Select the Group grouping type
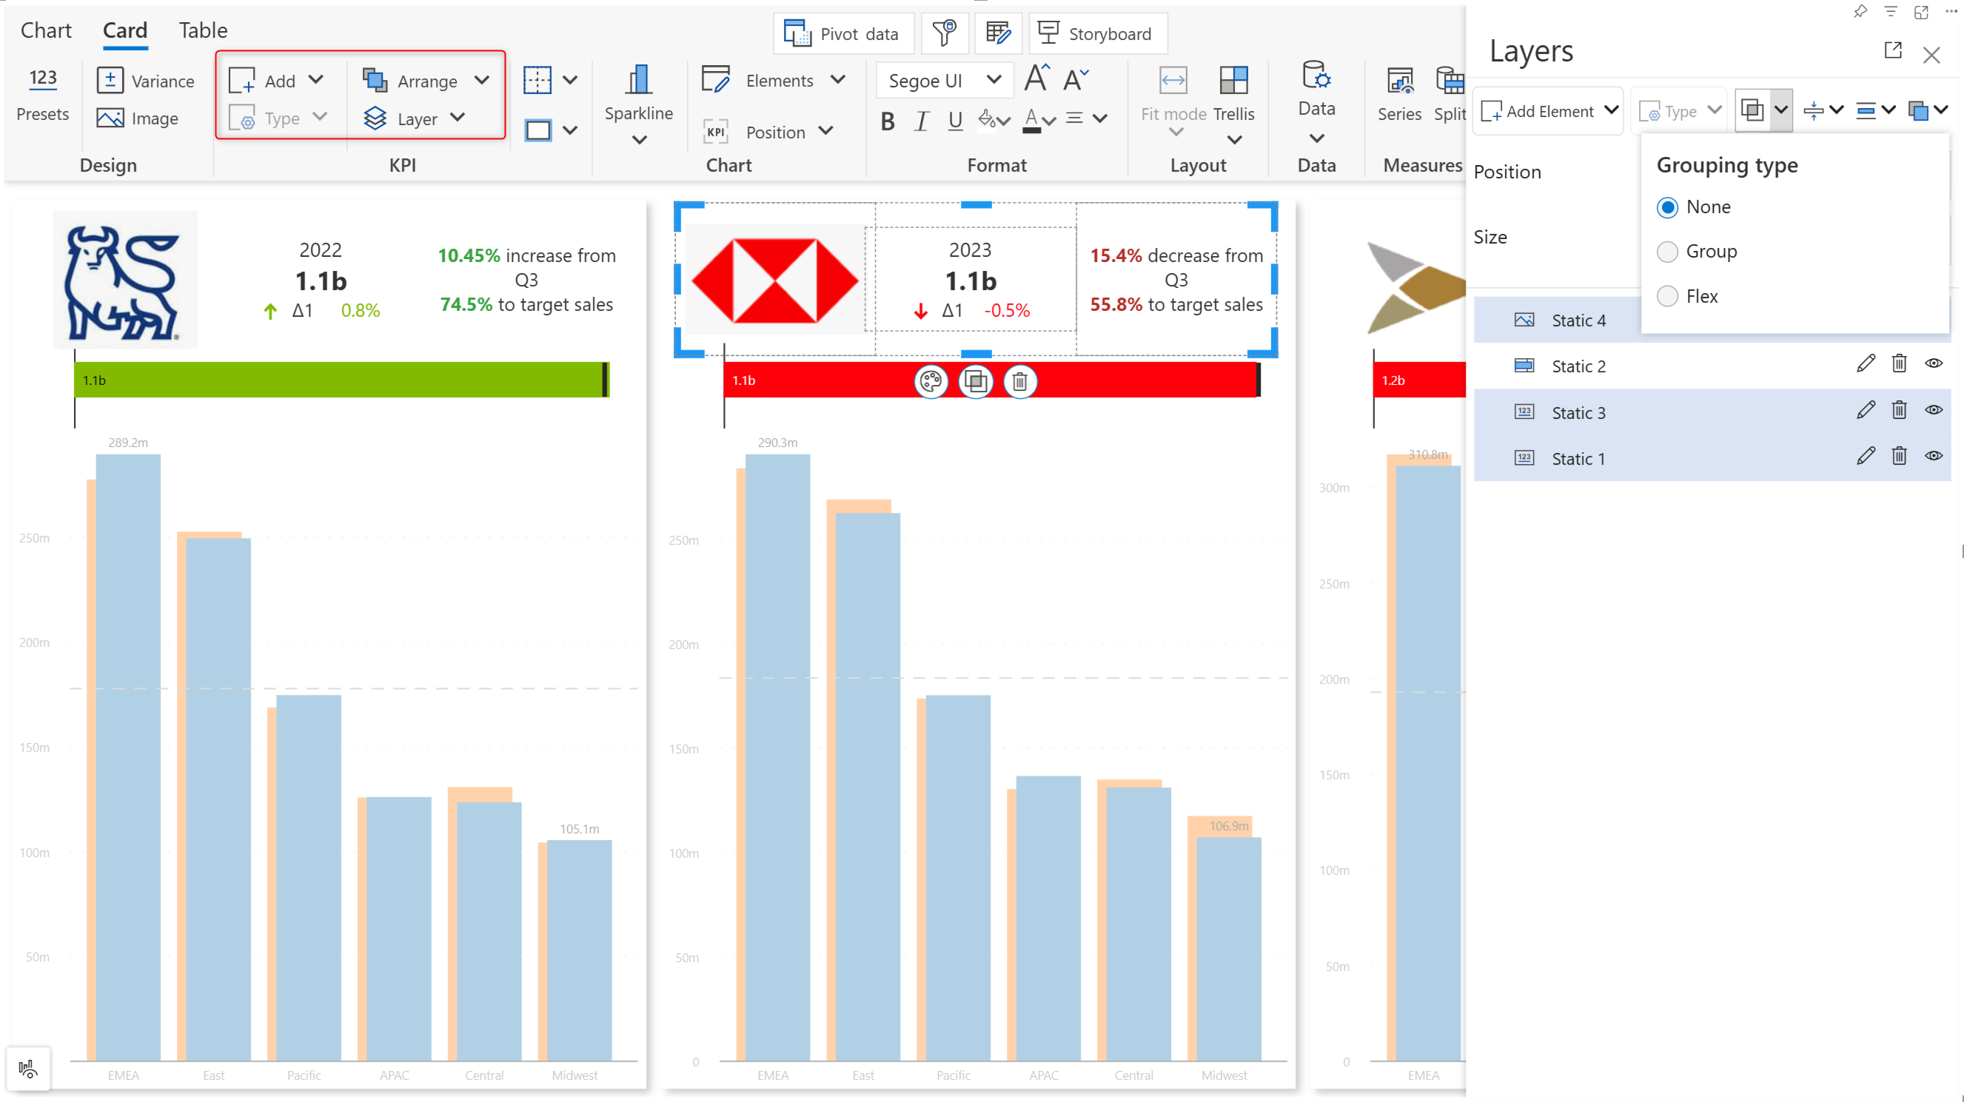Screen dimensions: 1964x1102 (x=1667, y=252)
